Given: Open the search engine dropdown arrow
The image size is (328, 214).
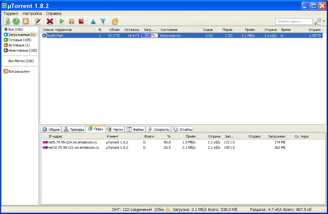Looking at the screenshot, I should 324,21.
